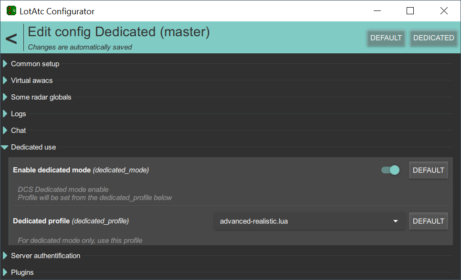Click 'Changes are automatically saved' text
461x280 pixels.
pos(80,47)
